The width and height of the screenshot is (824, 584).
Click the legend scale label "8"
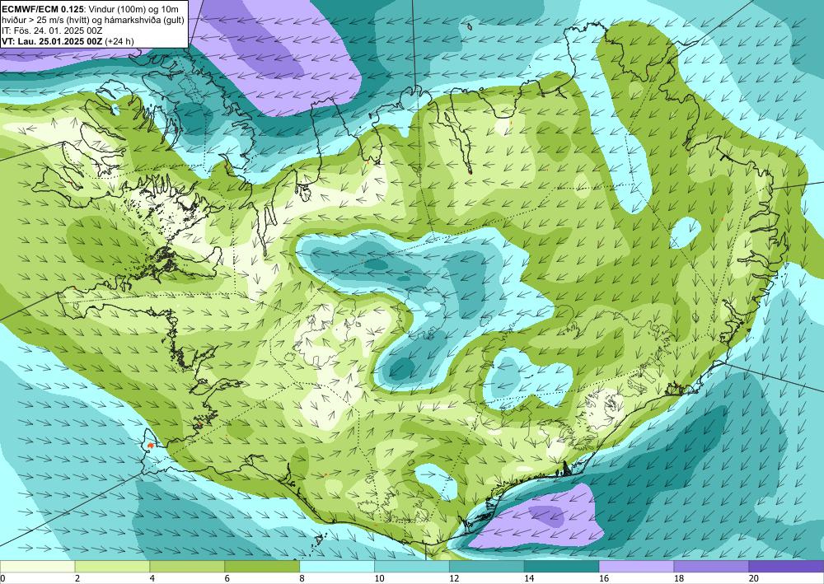pos(302,579)
